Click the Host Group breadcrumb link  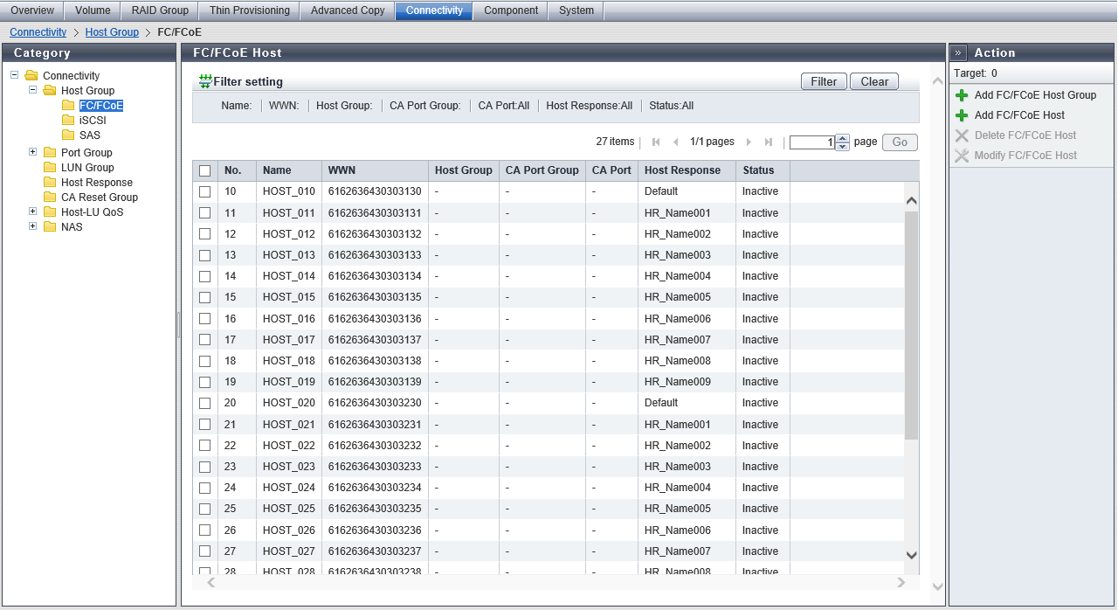pos(112,32)
